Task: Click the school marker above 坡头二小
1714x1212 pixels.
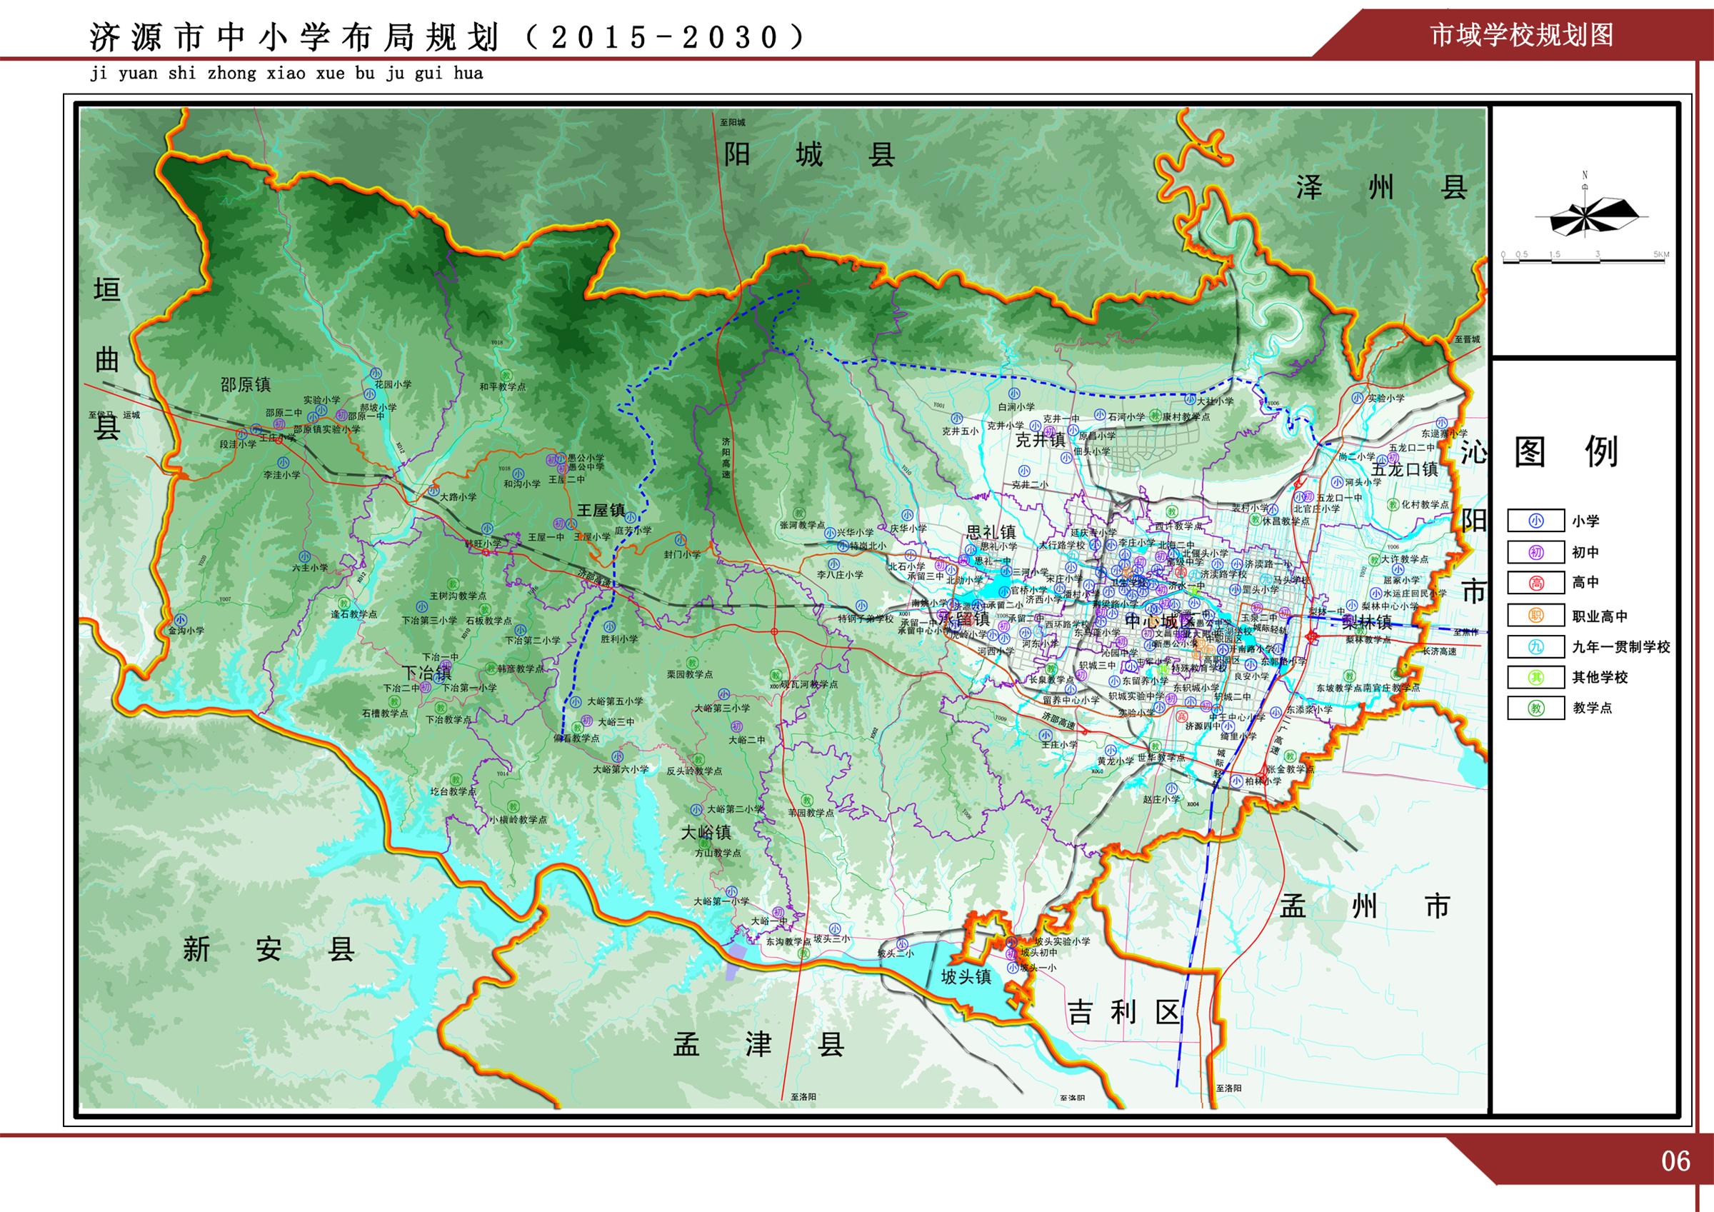Action: [903, 943]
